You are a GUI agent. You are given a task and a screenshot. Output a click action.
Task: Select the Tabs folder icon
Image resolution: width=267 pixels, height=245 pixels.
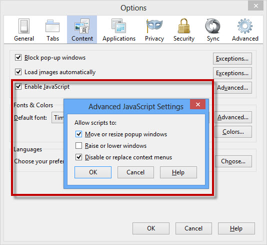click(x=52, y=26)
